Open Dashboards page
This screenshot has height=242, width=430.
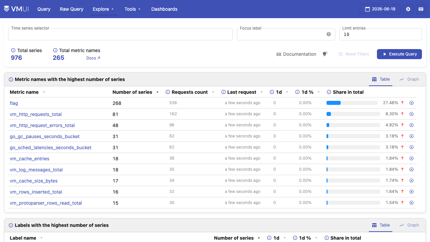(164, 9)
